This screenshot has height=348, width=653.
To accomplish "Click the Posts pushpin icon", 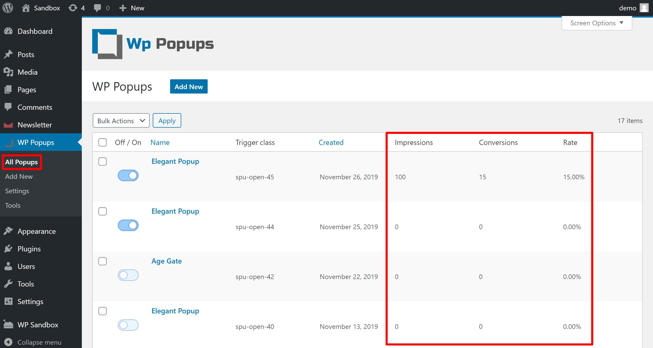I will pos(8,55).
